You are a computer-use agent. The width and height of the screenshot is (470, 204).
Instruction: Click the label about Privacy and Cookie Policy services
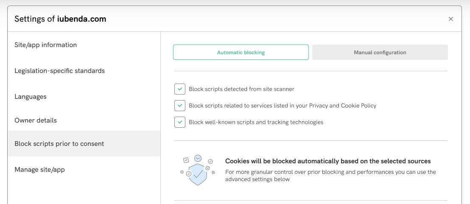(x=283, y=106)
